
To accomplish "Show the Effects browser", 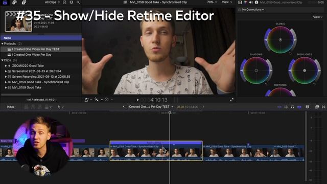I will 317,107.
